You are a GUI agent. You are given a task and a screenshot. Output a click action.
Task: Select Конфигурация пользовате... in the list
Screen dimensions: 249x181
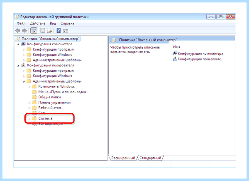click(x=200, y=59)
